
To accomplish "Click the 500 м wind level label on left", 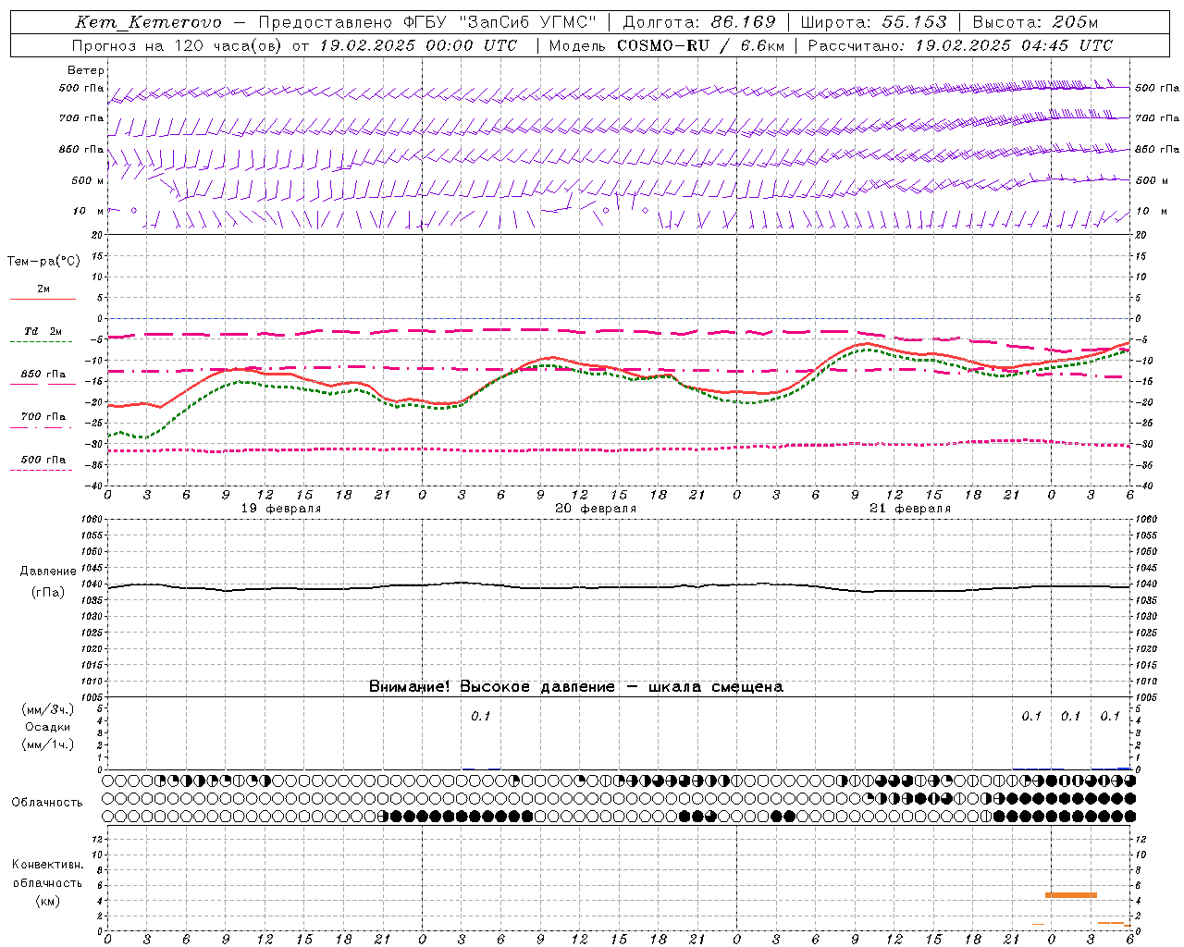I will (88, 181).
